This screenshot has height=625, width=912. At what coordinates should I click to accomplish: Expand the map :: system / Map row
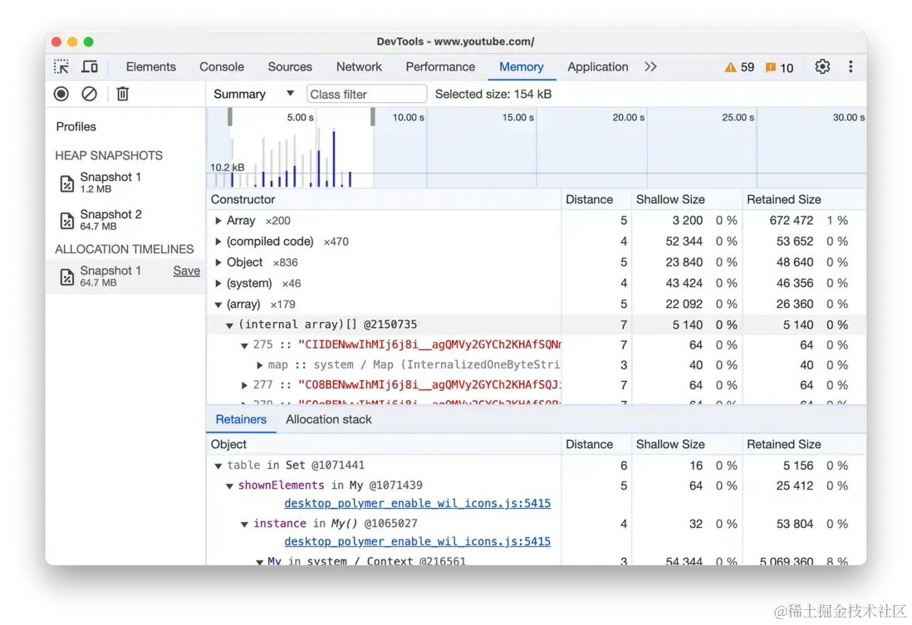[x=259, y=365]
